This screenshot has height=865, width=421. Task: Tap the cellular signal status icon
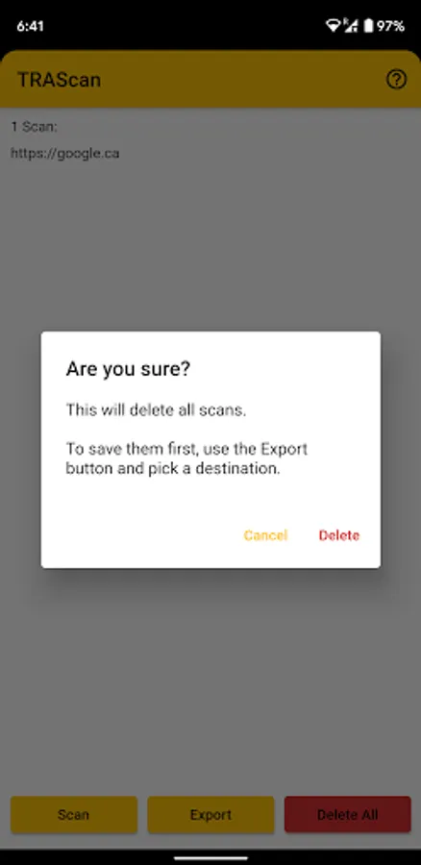351,25
